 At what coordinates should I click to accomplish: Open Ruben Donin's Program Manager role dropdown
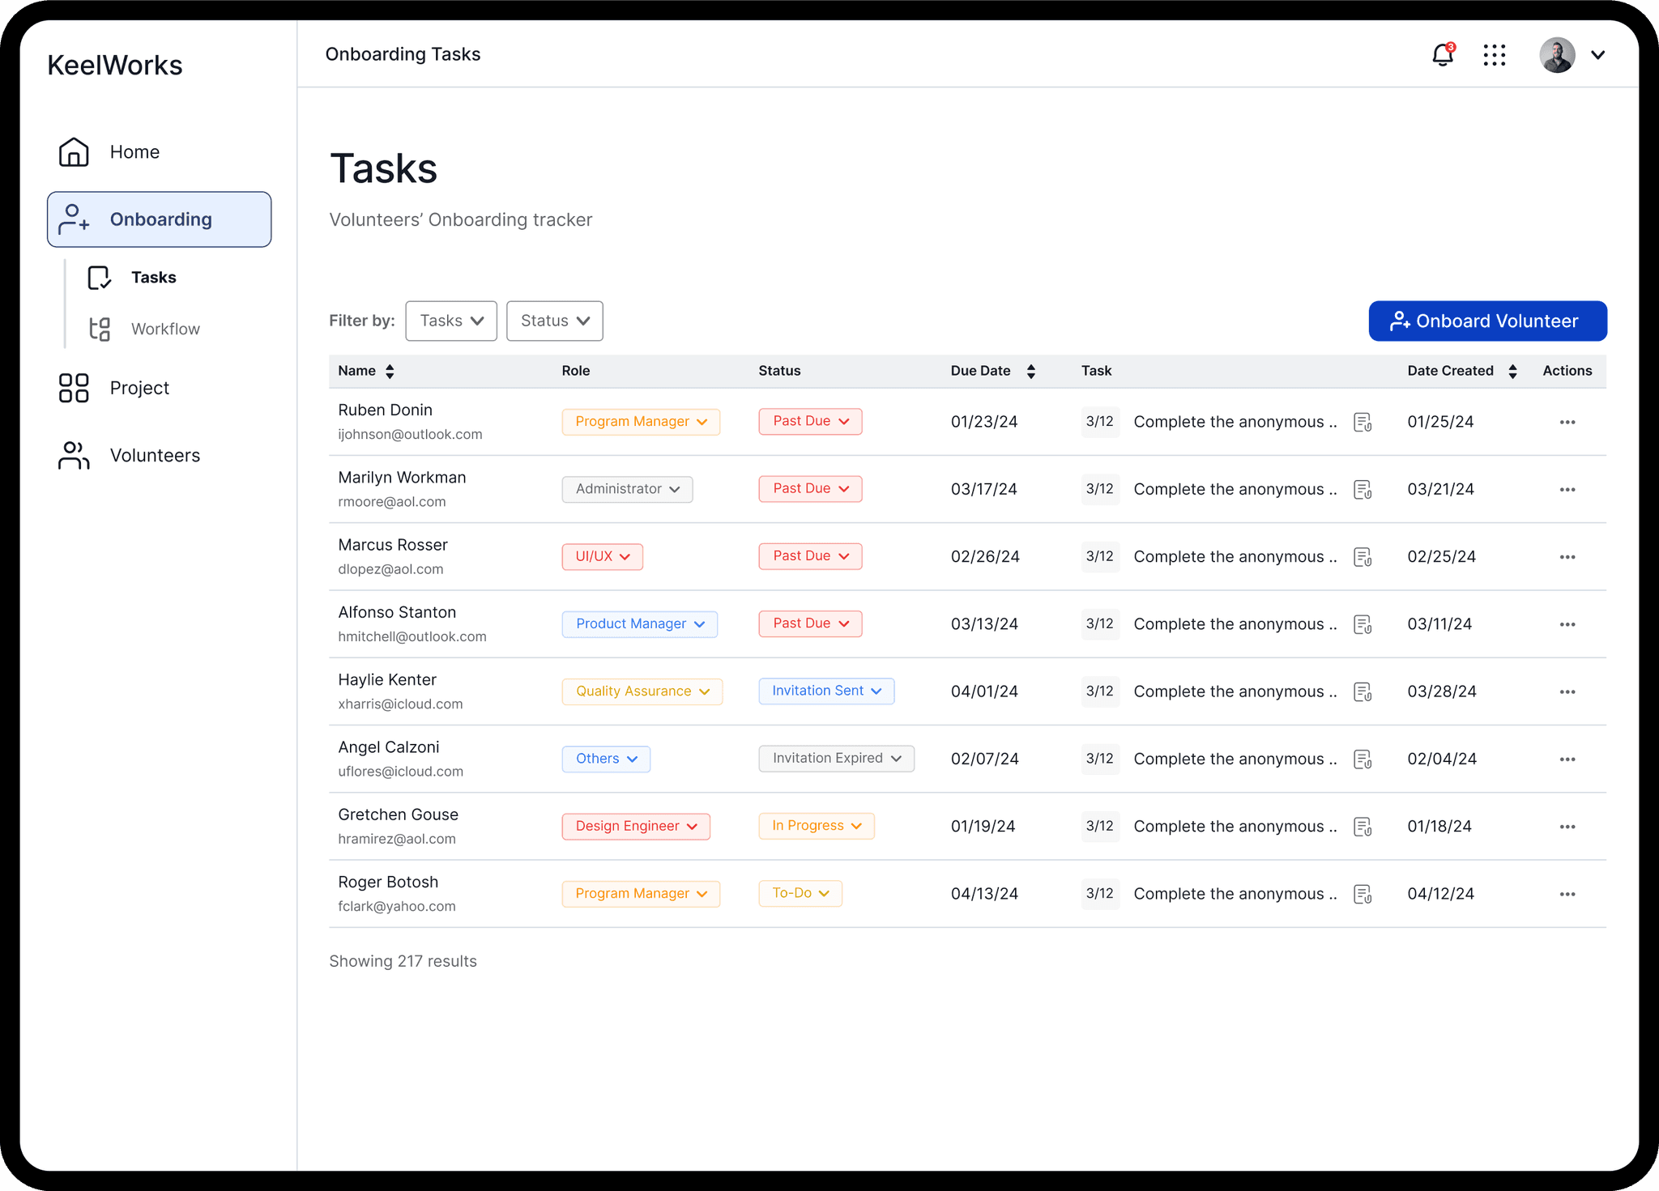tap(641, 422)
